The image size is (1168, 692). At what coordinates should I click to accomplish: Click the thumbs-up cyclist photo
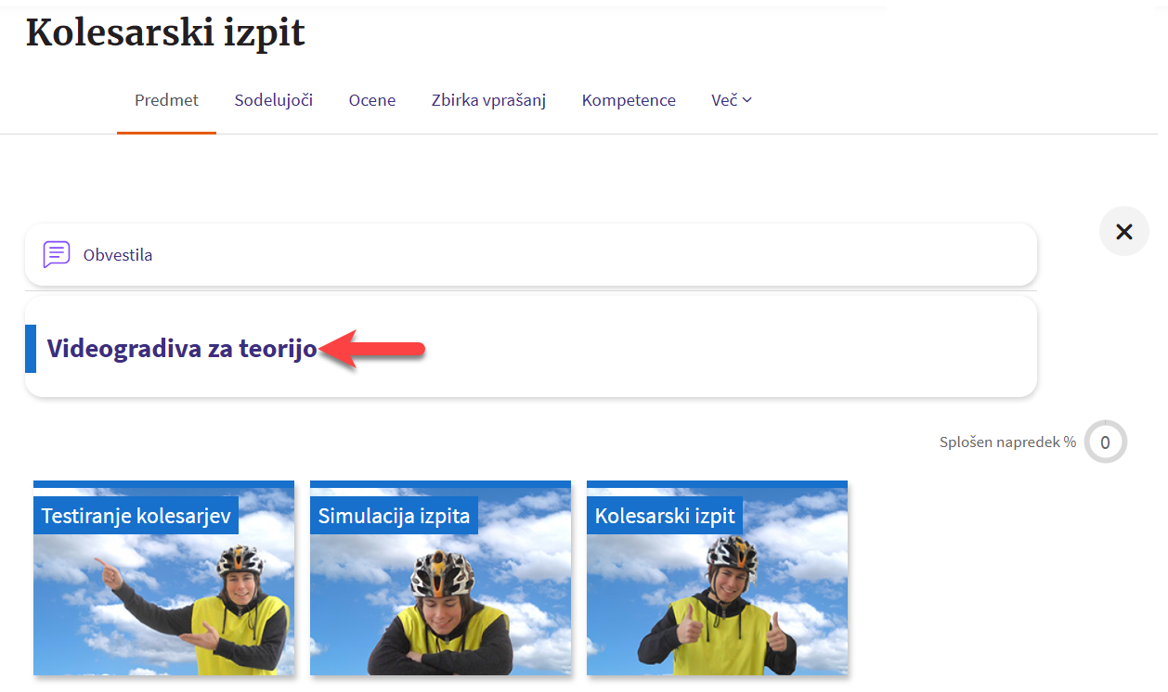[717, 608]
